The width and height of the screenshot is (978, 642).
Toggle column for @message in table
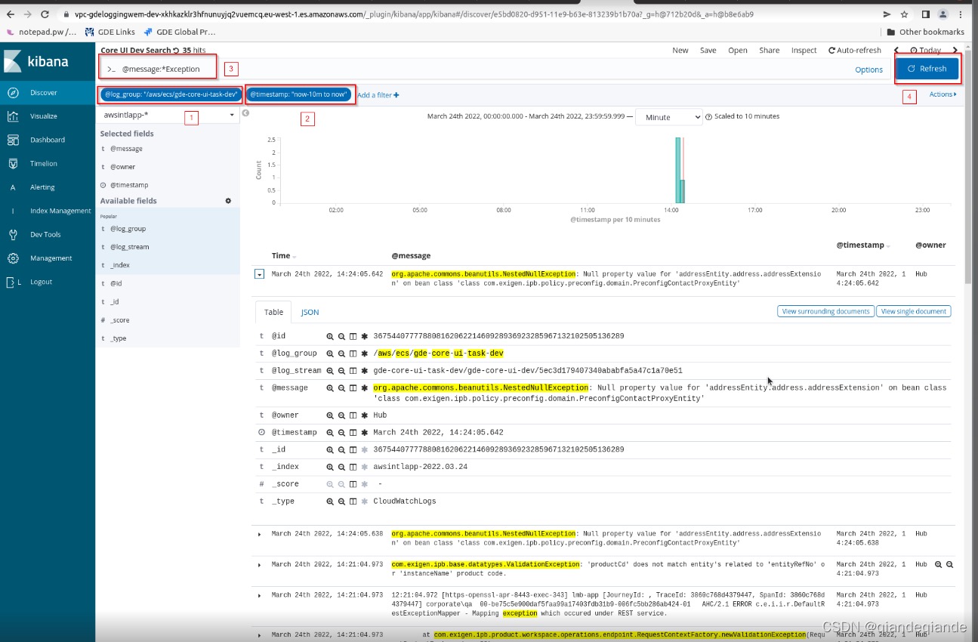tap(353, 388)
